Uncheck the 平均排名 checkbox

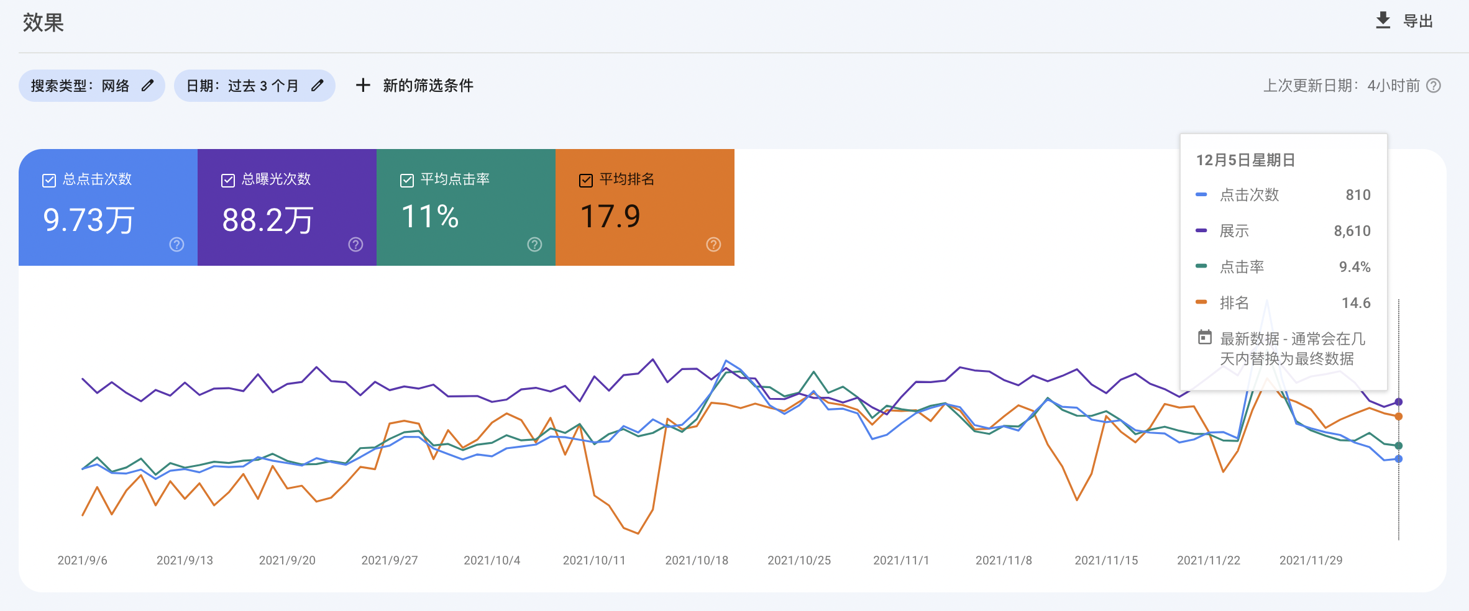[x=586, y=181]
